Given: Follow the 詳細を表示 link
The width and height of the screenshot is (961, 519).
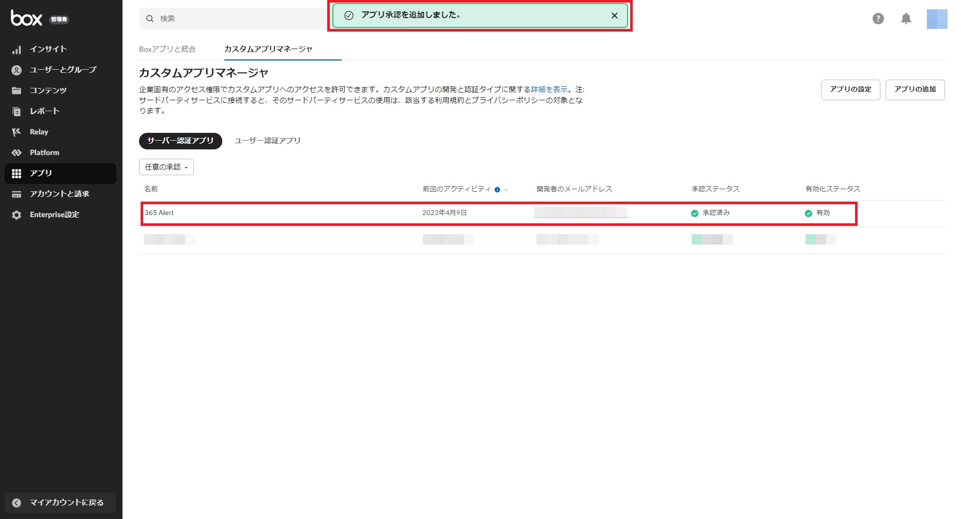Looking at the screenshot, I should coord(549,89).
